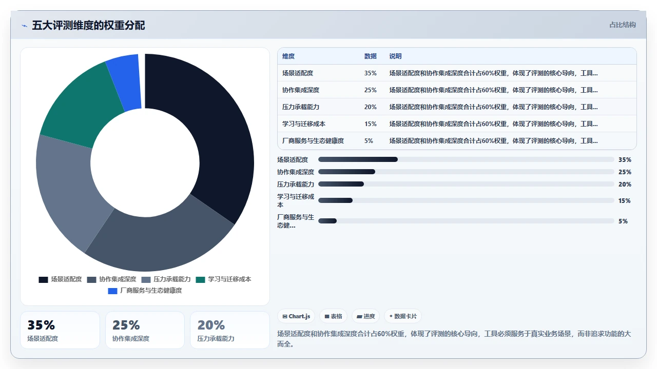Click the 场景适配度 35% progress bar

[x=466, y=159]
